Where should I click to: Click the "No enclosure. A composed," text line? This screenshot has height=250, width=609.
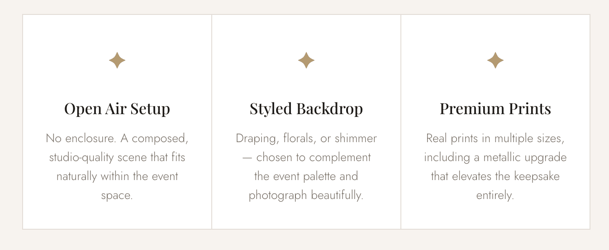(x=117, y=139)
